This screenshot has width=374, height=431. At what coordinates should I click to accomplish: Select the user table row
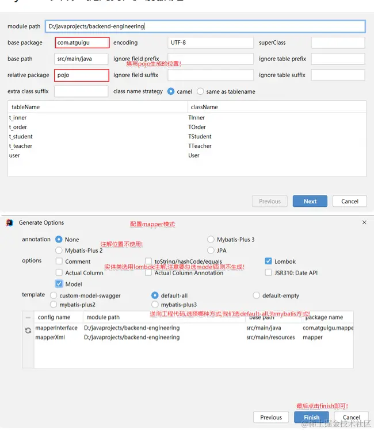tap(187, 155)
